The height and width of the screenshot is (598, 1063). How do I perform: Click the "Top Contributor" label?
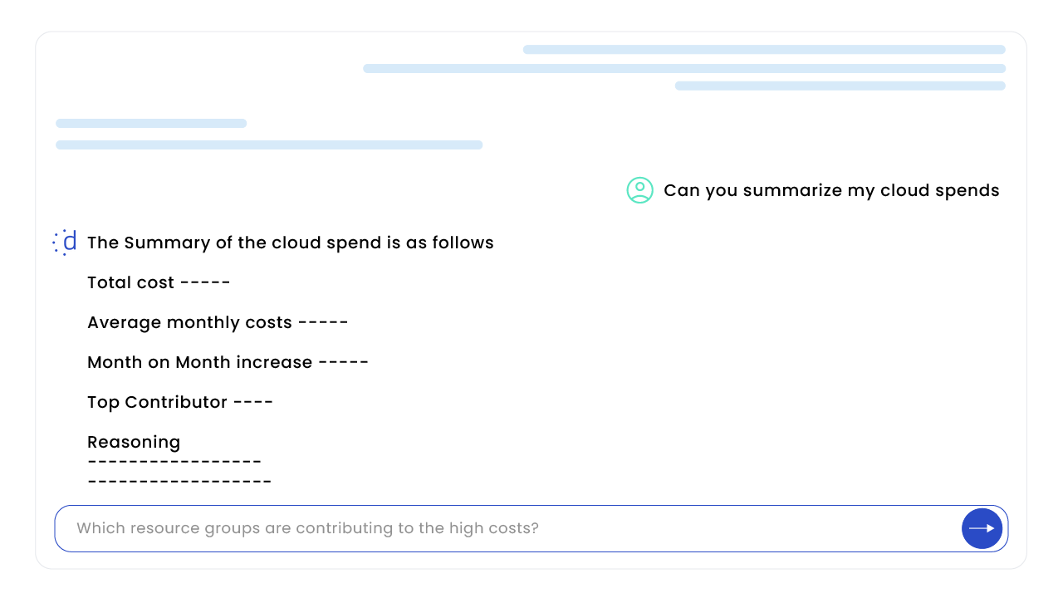click(157, 402)
